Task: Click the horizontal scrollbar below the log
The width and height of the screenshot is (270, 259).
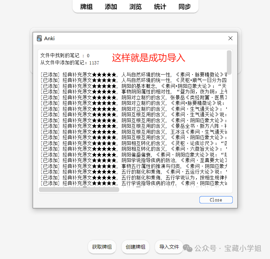Action: [x=79, y=189]
